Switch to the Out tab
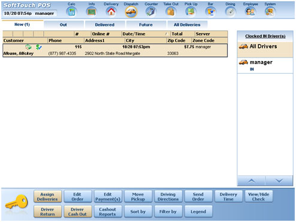This screenshot has height=222, width=296. pyautogui.click(x=64, y=25)
